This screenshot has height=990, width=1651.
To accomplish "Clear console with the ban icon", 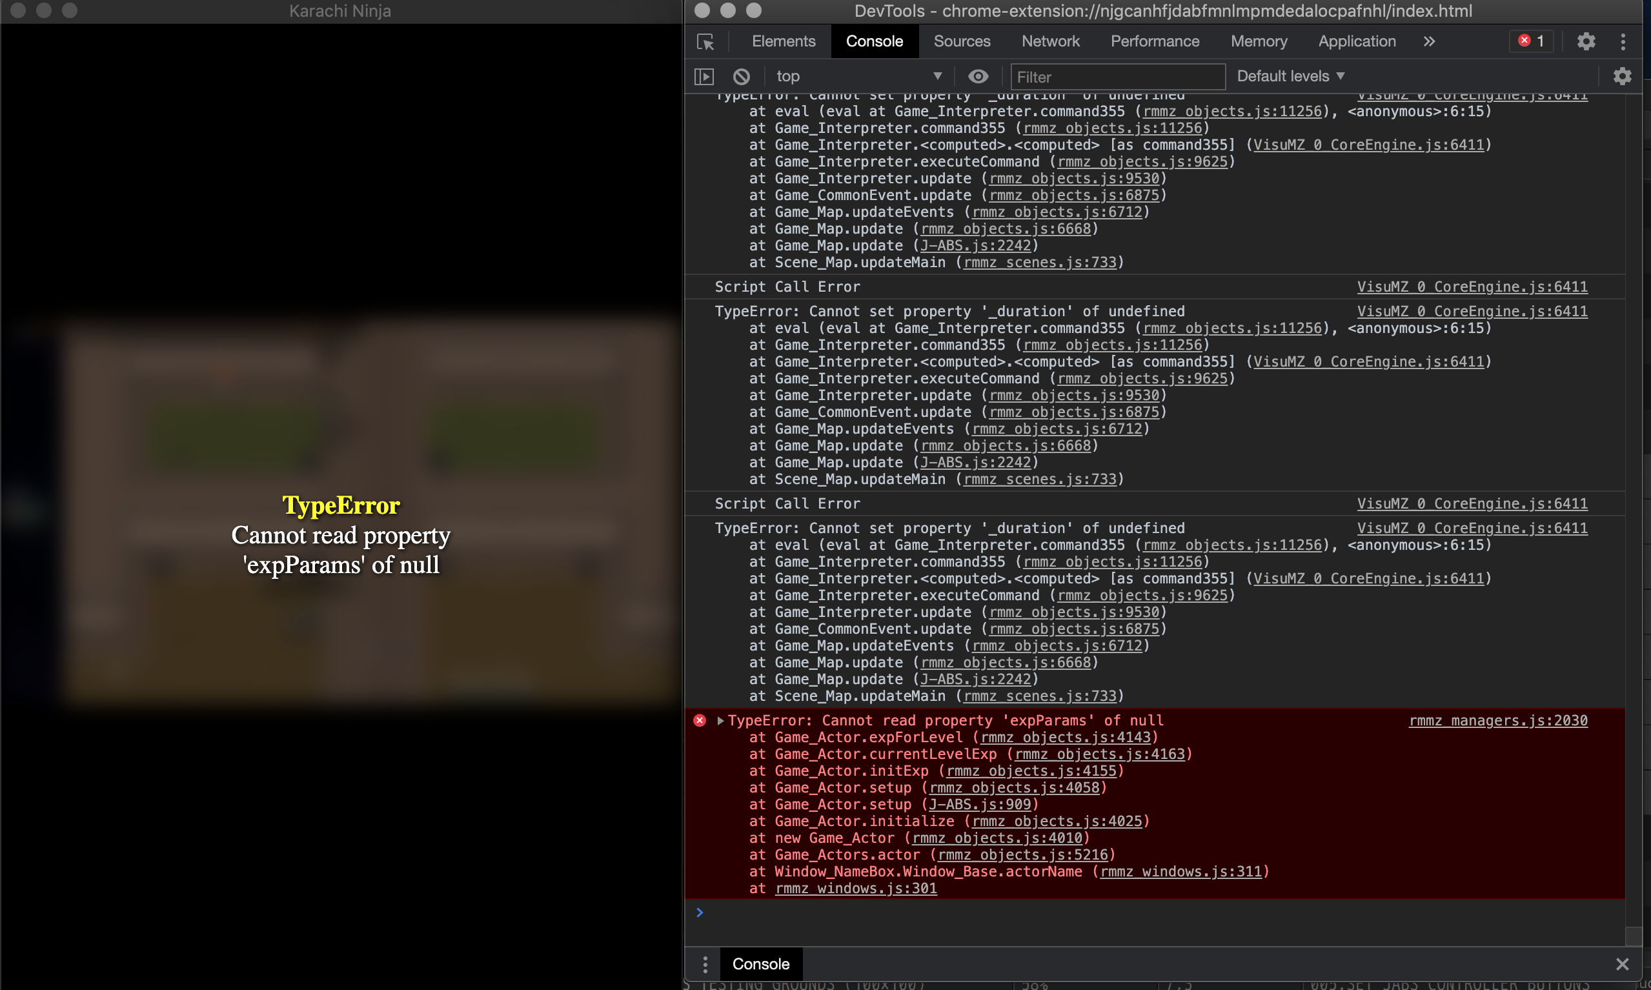I will pos(741,77).
